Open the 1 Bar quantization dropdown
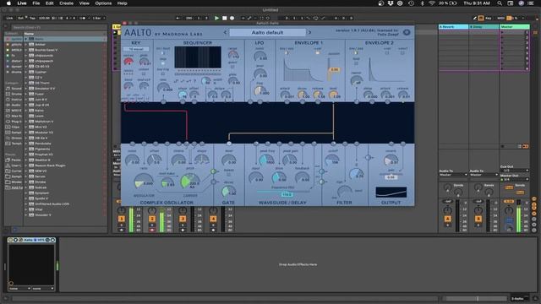The width and height of the screenshot is (541, 304). tap(98, 18)
